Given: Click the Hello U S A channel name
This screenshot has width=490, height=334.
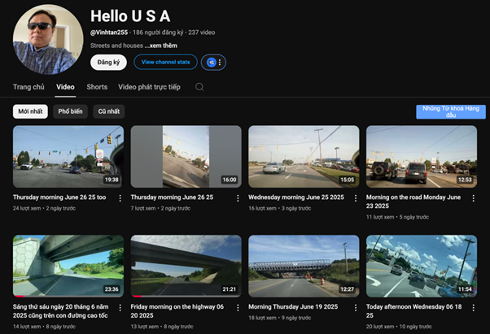Looking at the screenshot, I should (x=130, y=16).
